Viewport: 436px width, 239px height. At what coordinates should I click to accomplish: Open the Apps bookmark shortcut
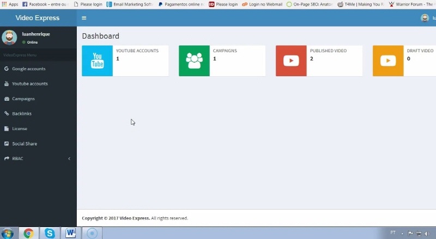point(10,4)
